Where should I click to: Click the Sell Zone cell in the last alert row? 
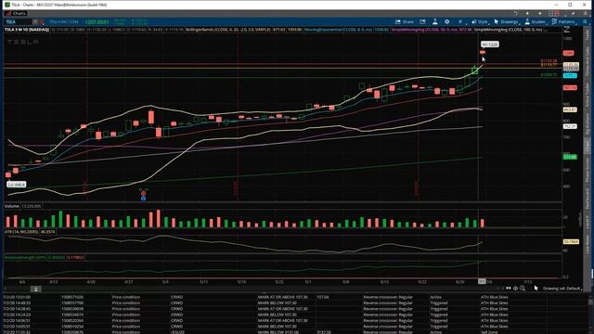click(489, 332)
